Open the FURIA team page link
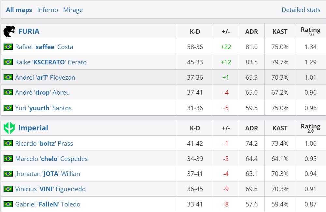Screen dimensions: 326x212 (x=29, y=32)
